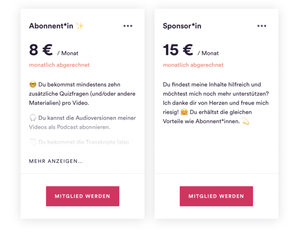This screenshot has height=233, width=297.
Task: Click the shooting star emoji after Abonnent*innen
Action: 246,121
